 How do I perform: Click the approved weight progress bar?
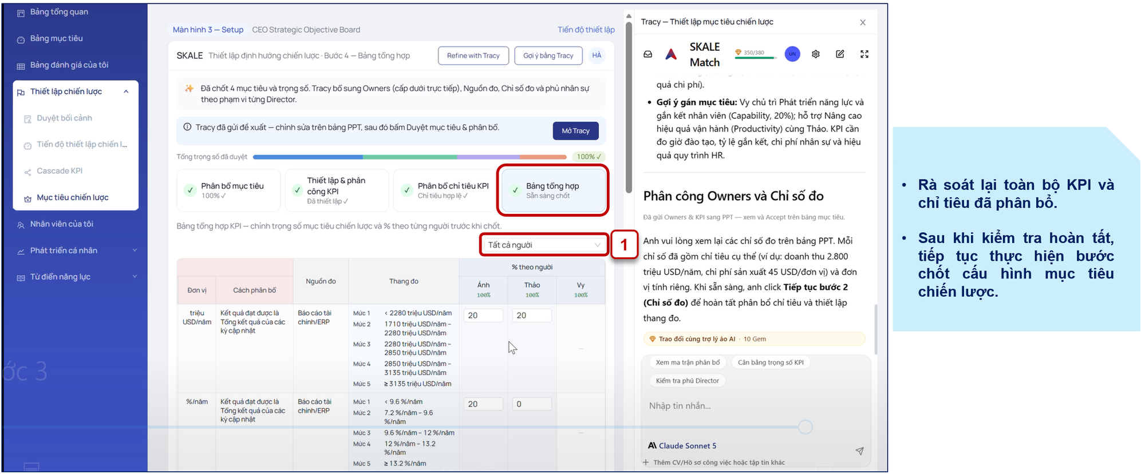pyautogui.click(x=409, y=157)
